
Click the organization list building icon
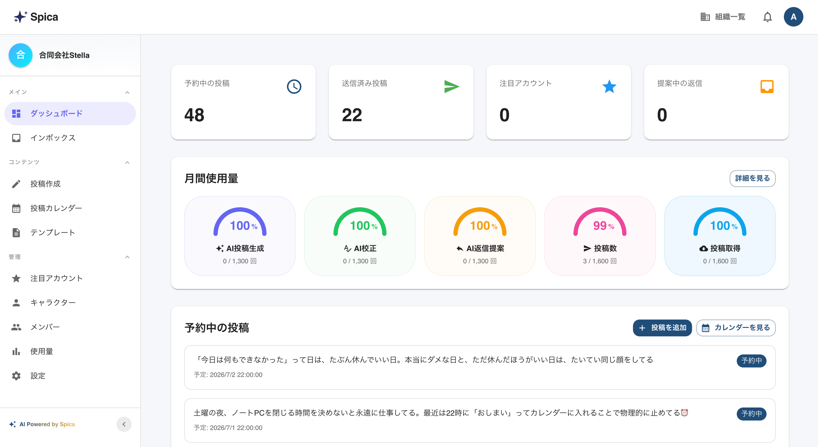[x=705, y=17]
